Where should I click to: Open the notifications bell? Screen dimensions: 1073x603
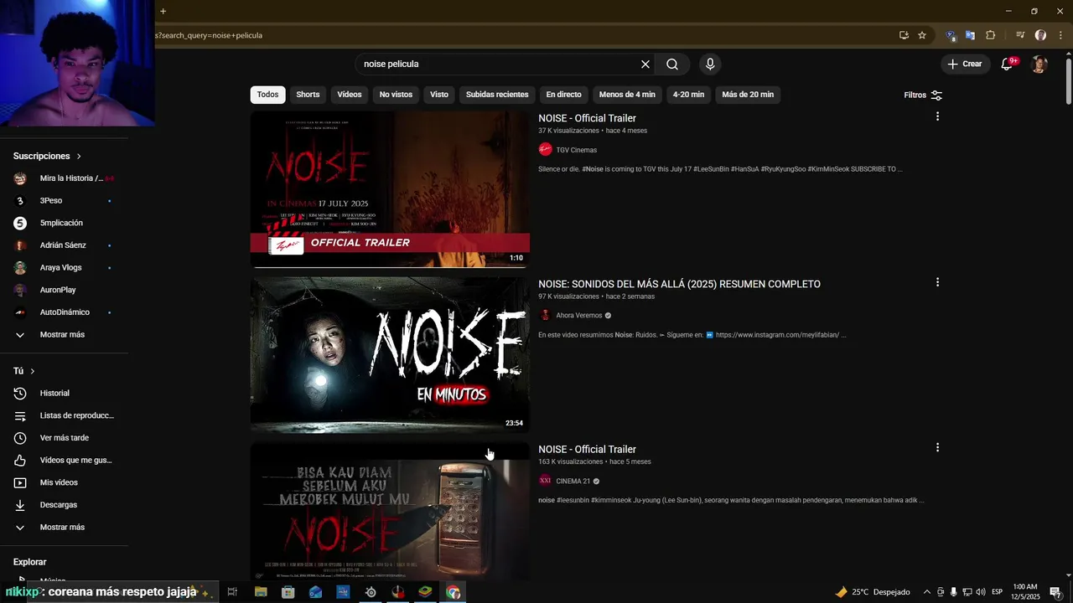pyautogui.click(x=1008, y=64)
